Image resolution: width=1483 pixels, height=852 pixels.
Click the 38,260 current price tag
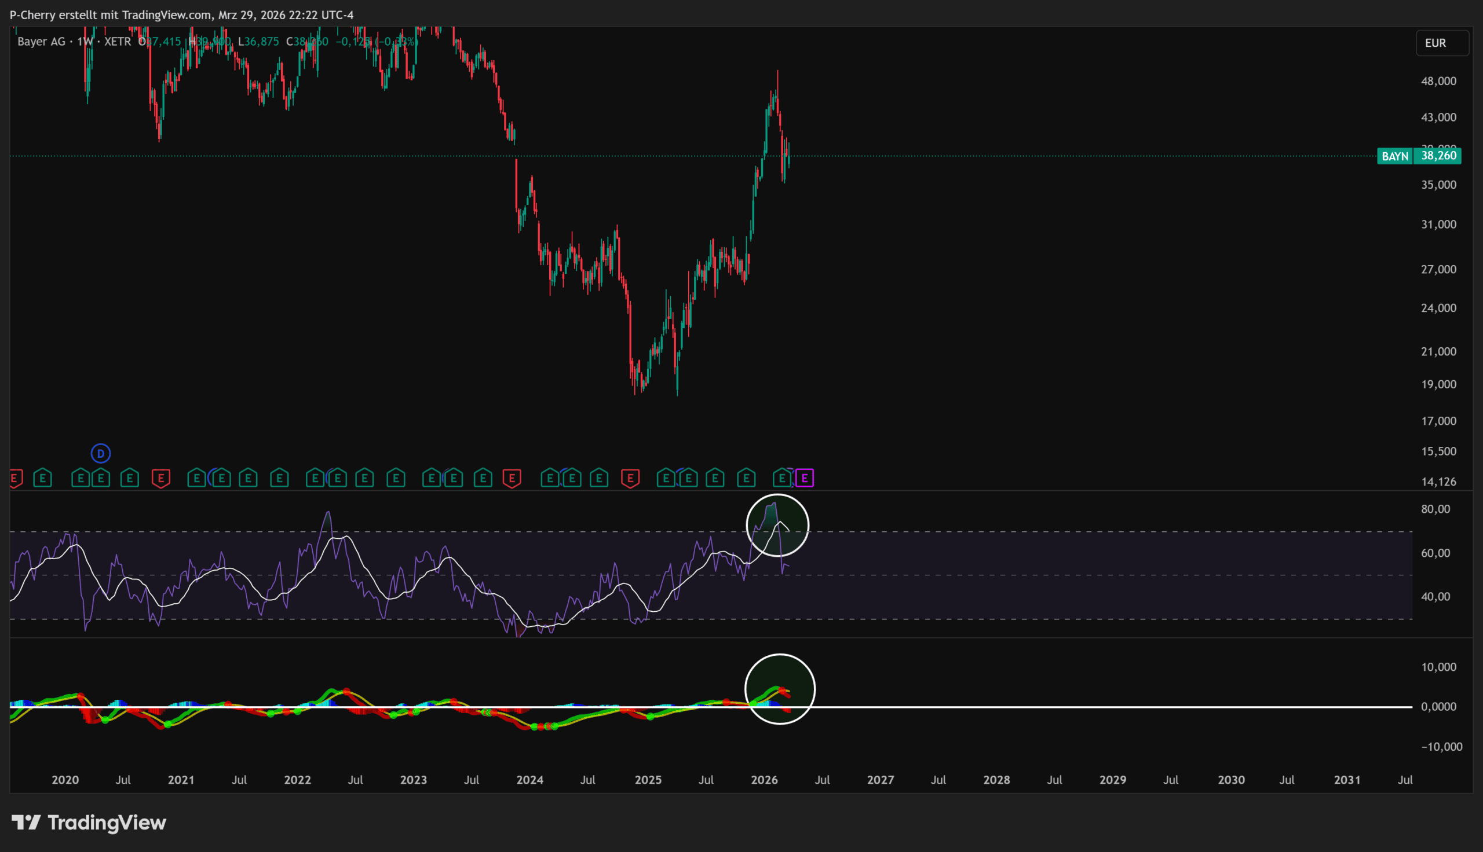(x=1438, y=156)
